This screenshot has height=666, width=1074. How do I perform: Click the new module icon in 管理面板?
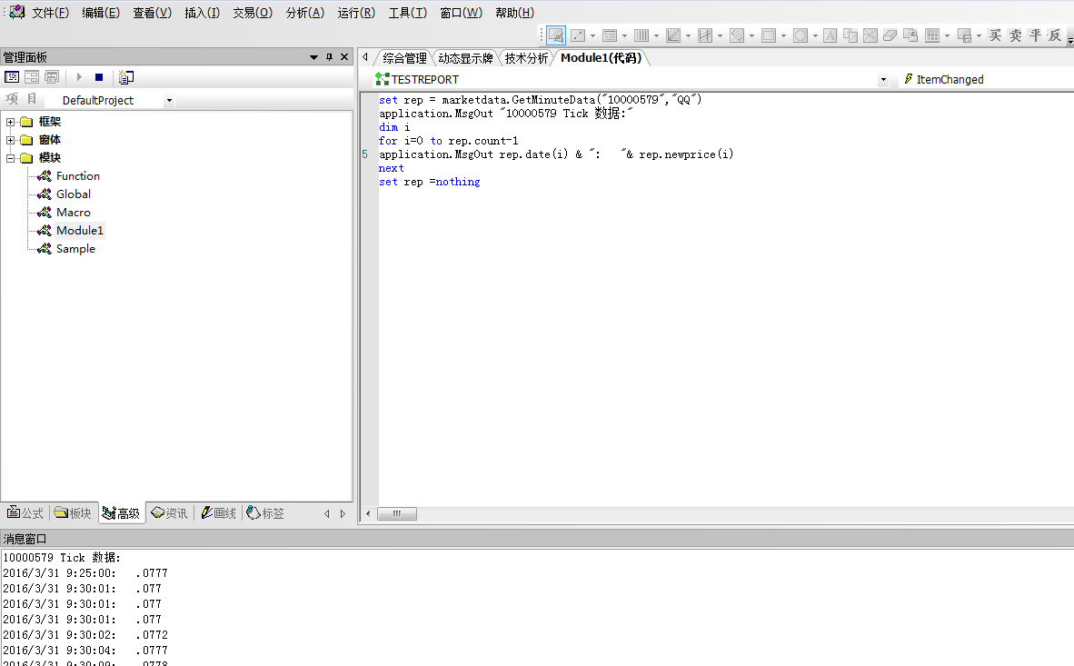tap(126, 76)
